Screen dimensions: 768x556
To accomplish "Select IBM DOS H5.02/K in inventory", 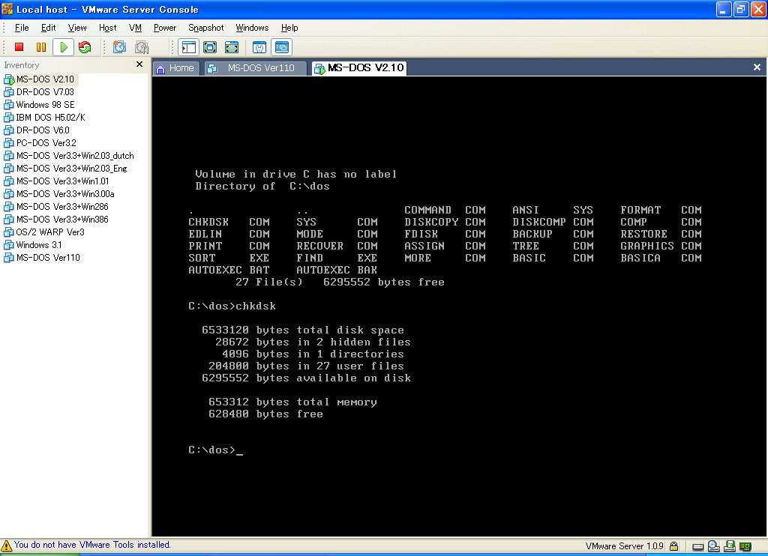I will [x=50, y=117].
